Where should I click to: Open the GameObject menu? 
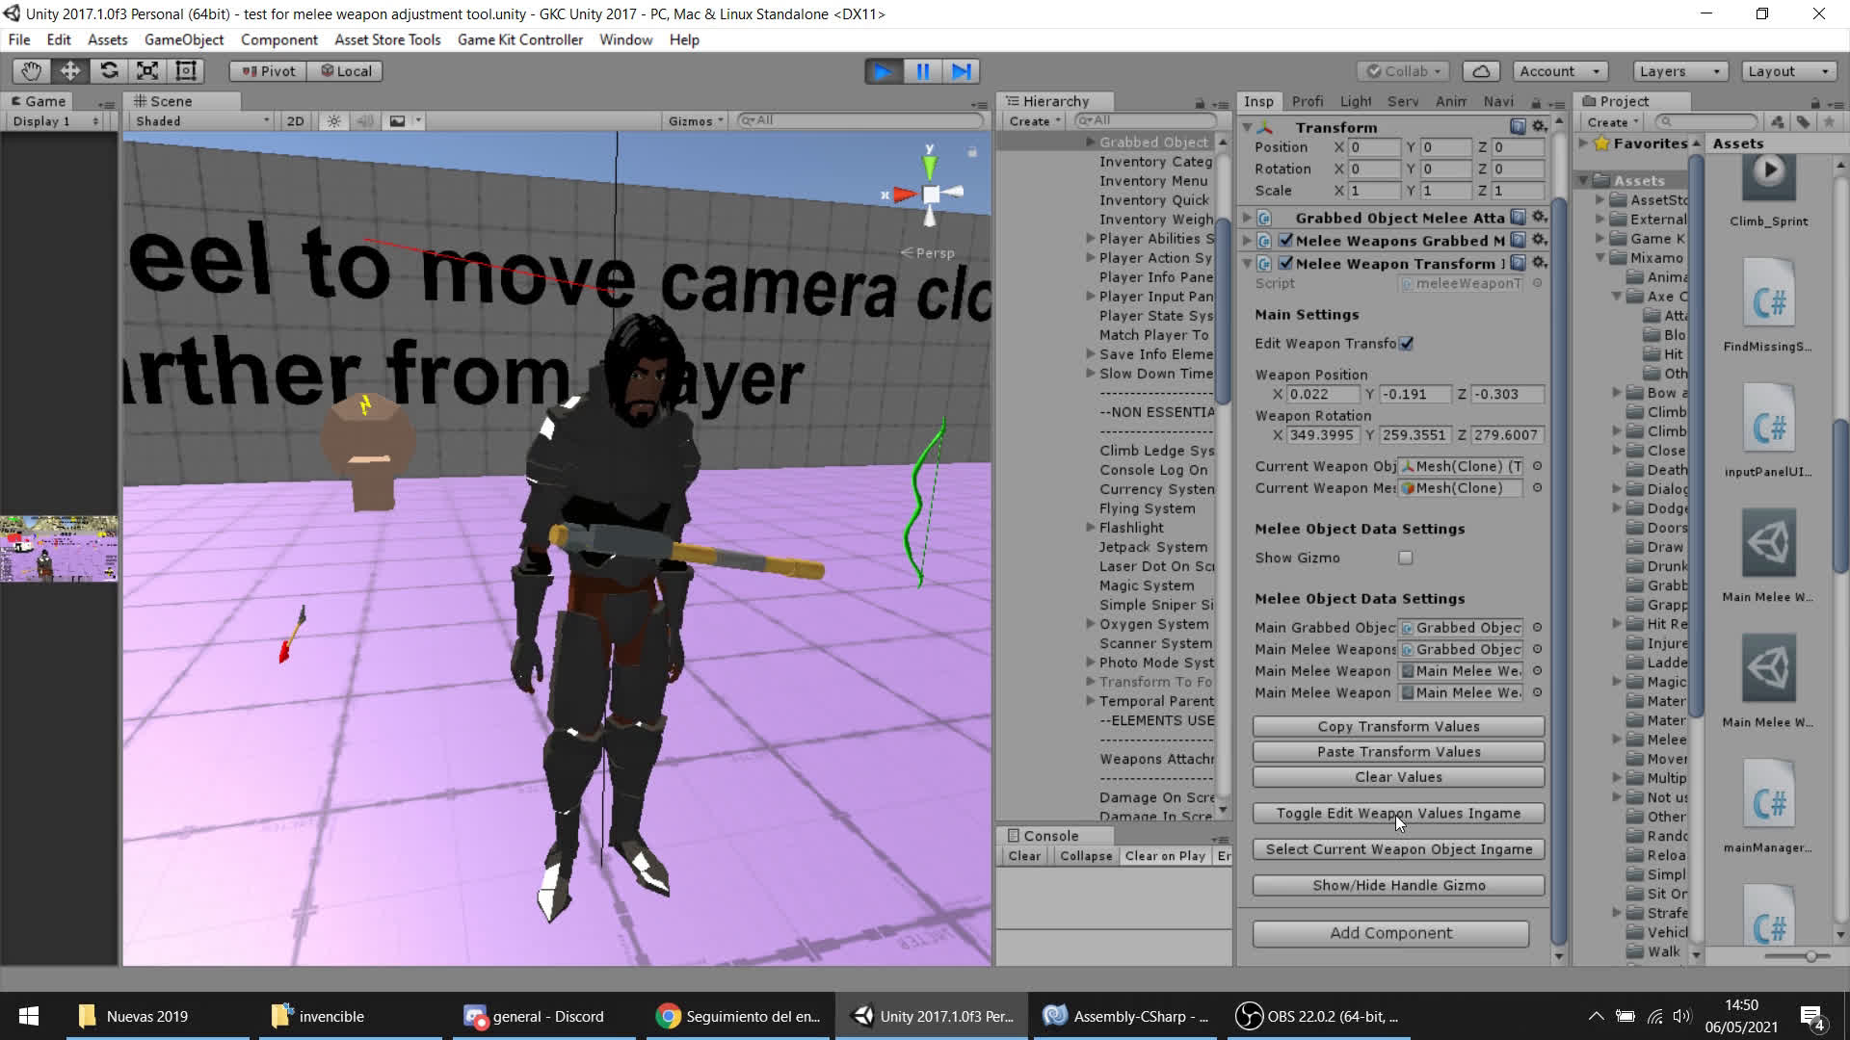click(183, 39)
